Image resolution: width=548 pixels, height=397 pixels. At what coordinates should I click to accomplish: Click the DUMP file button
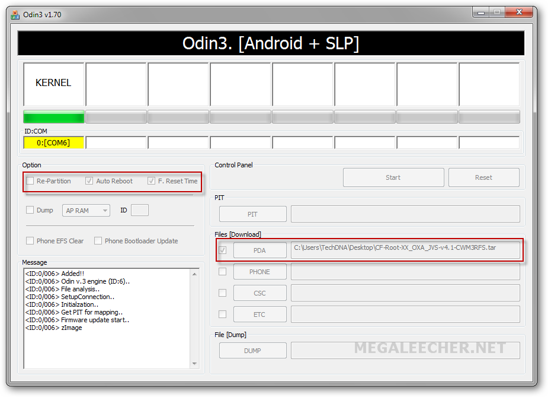253,351
